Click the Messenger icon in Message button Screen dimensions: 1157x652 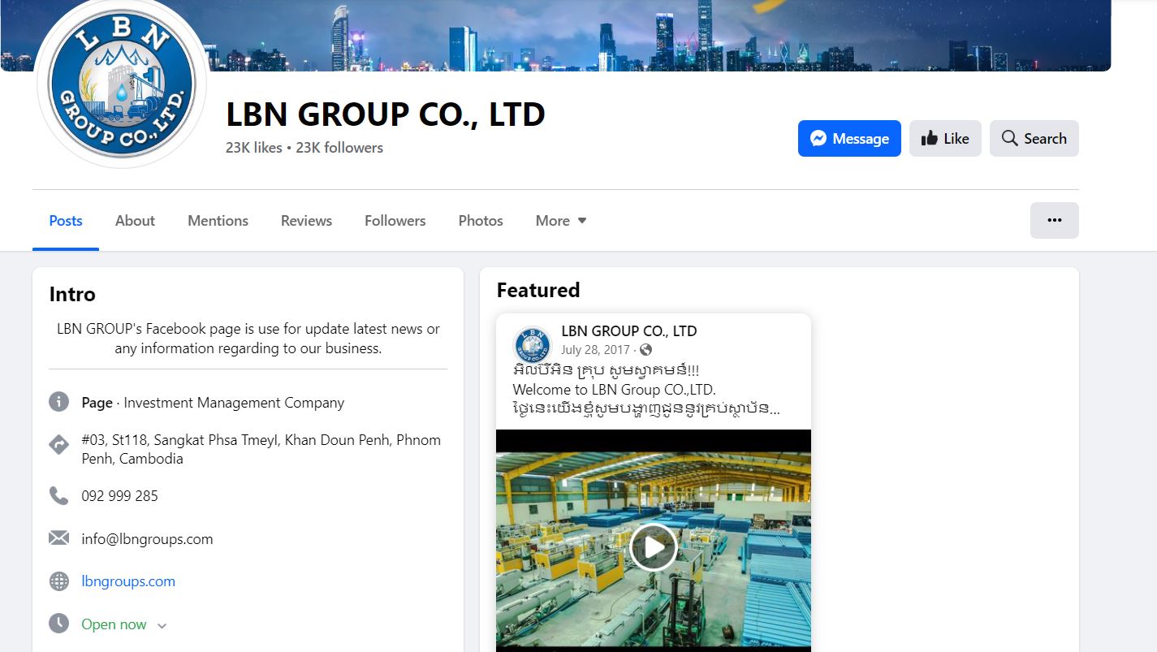[x=818, y=139]
